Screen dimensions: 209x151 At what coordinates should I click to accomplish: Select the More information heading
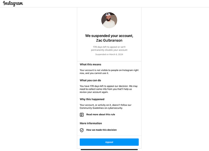point(91,123)
